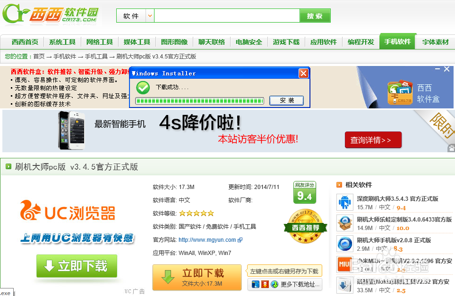Open the 电脑安全 category tab

249,42
